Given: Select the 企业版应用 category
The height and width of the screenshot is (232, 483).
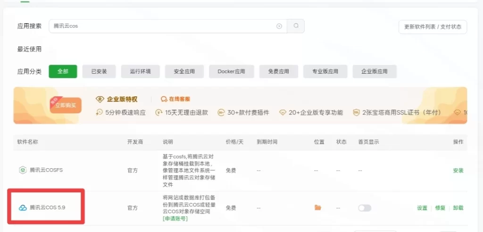Looking at the screenshot, I should click(x=375, y=71).
